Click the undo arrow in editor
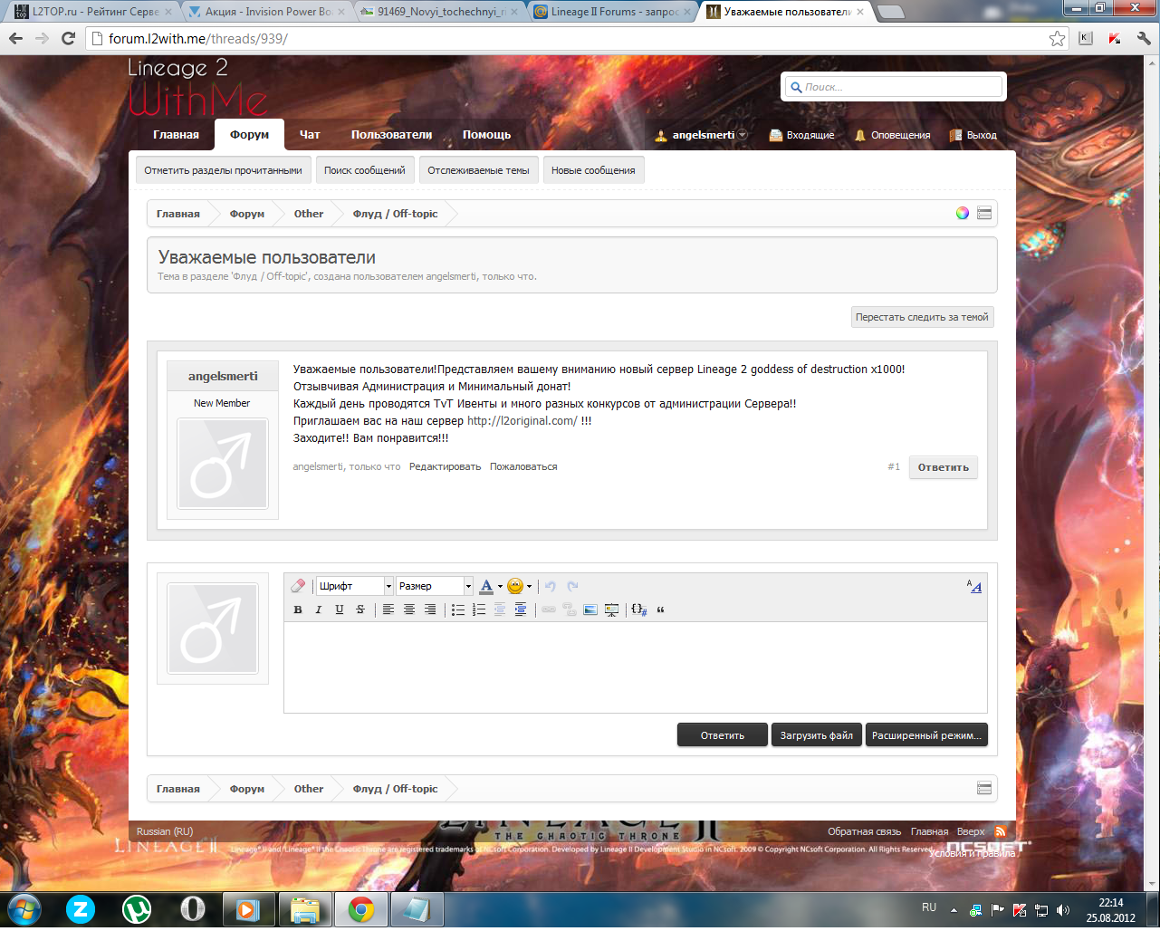The width and height of the screenshot is (1160, 931). point(551,586)
